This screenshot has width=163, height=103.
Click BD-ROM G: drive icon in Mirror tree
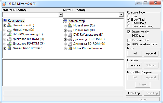tap(70, 44)
